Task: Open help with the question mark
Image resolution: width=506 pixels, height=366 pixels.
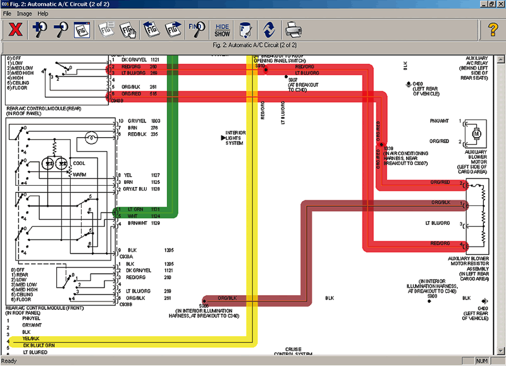Action: click(x=492, y=30)
